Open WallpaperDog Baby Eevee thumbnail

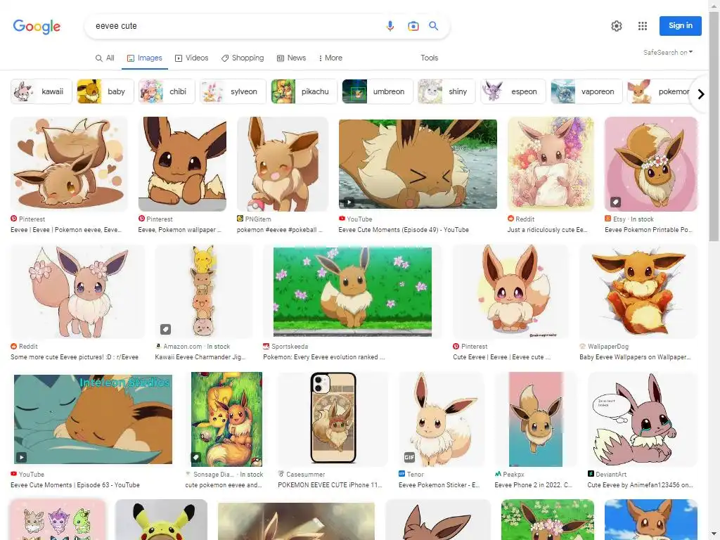pos(638,292)
